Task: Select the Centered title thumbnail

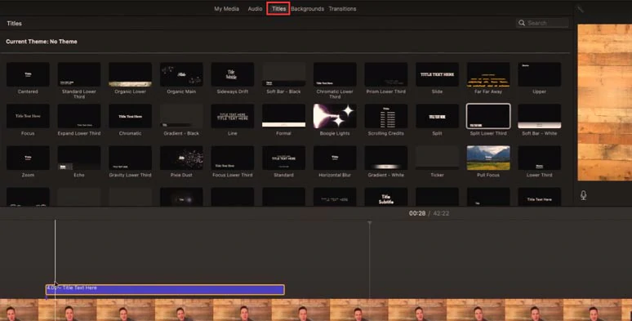Action: tap(28, 74)
